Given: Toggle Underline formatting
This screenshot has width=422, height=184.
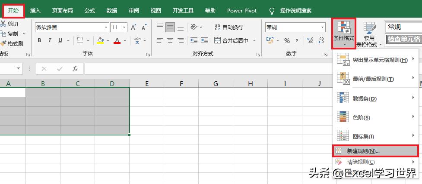Looking at the screenshot, I should point(60,40).
